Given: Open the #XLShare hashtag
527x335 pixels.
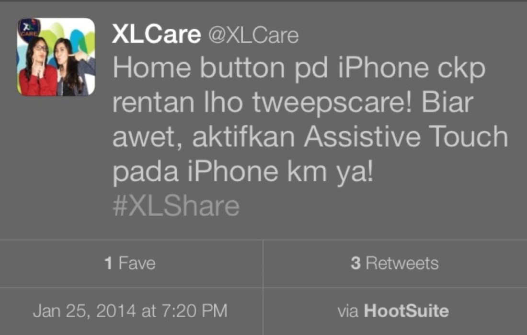Looking at the screenshot, I should [176, 206].
